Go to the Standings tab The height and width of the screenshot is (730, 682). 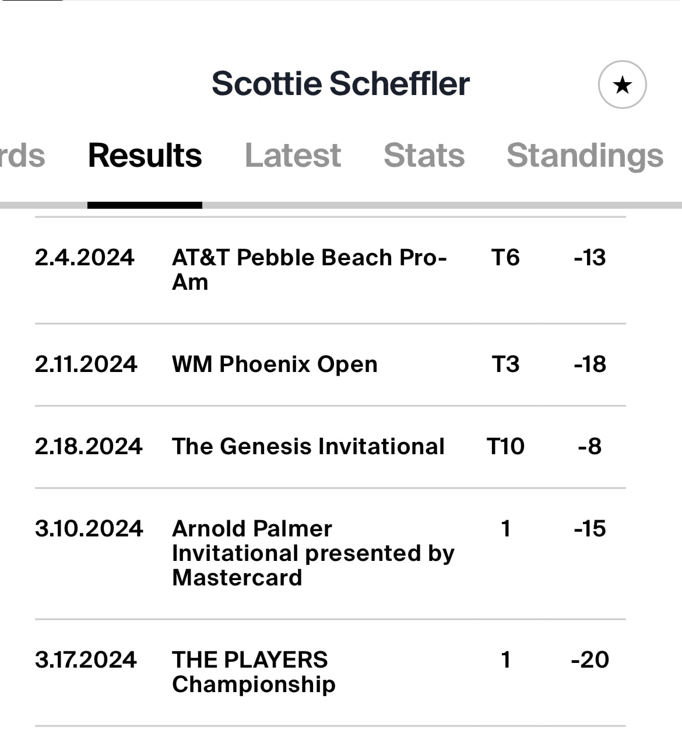(585, 156)
